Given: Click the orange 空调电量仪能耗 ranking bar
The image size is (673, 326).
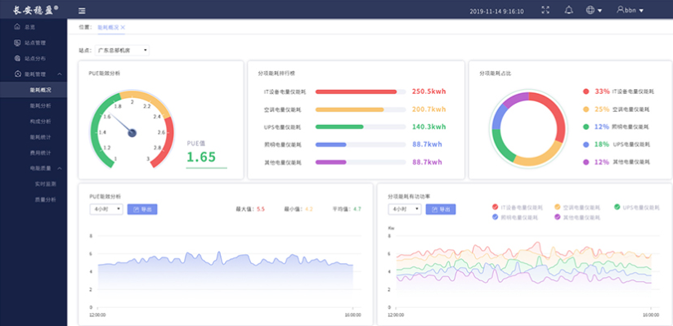Looking at the screenshot, I should pyautogui.click(x=349, y=109).
